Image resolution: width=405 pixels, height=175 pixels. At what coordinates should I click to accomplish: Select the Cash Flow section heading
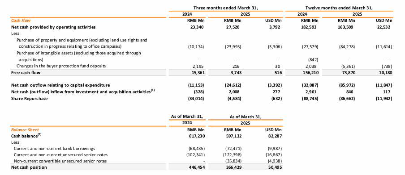coord(21,21)
